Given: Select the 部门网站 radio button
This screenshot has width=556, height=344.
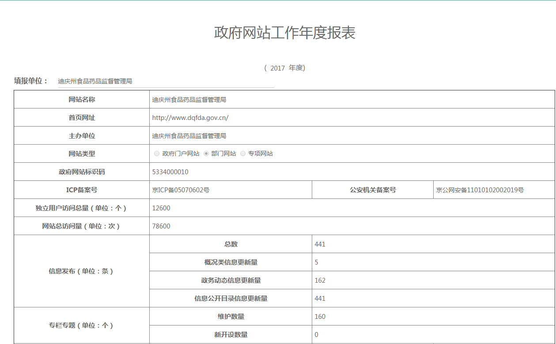Looking at the screenshot, I should click(206, 154).
